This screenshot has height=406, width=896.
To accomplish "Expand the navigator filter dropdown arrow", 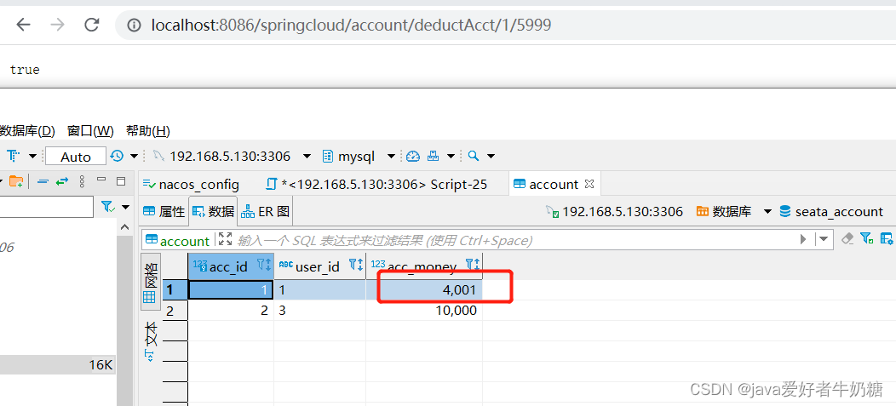I will point(125,207).
